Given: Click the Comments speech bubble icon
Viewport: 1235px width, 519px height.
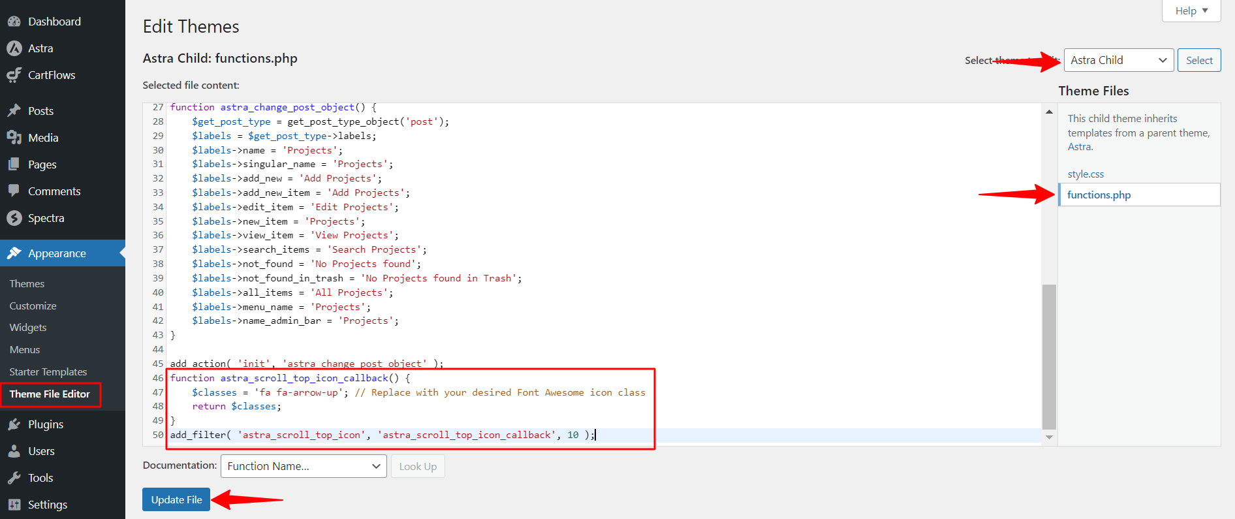Looking at the screenshot, I should click(x=14, y=191).
